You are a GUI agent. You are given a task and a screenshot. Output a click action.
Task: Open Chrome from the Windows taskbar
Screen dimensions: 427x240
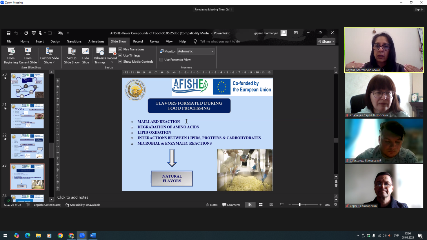pyautogui.click(x=60, y=235)
